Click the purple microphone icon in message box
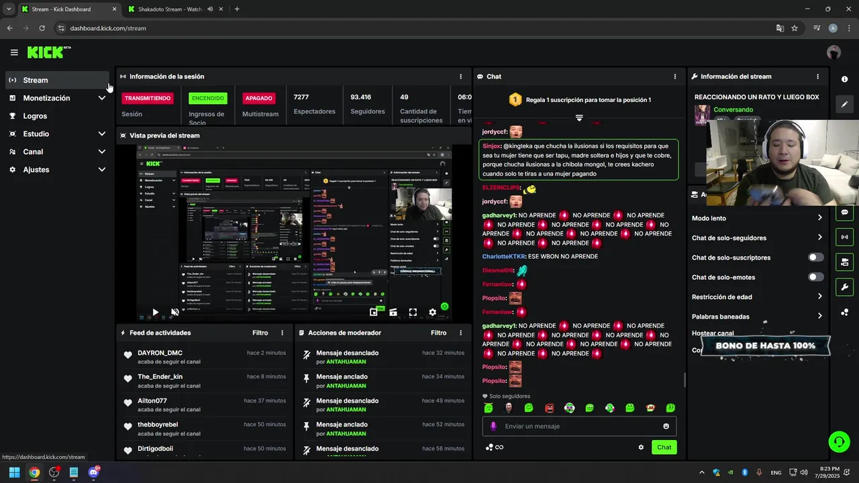The height and width of the screenshot is (483, 859). [493, 426]
